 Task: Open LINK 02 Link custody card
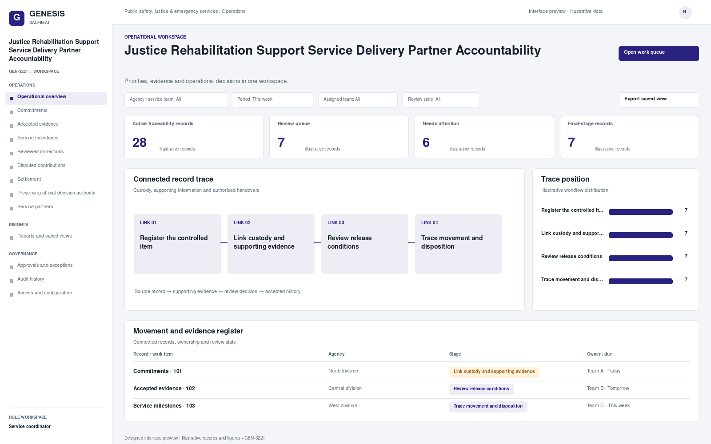[x=271, y=244]
